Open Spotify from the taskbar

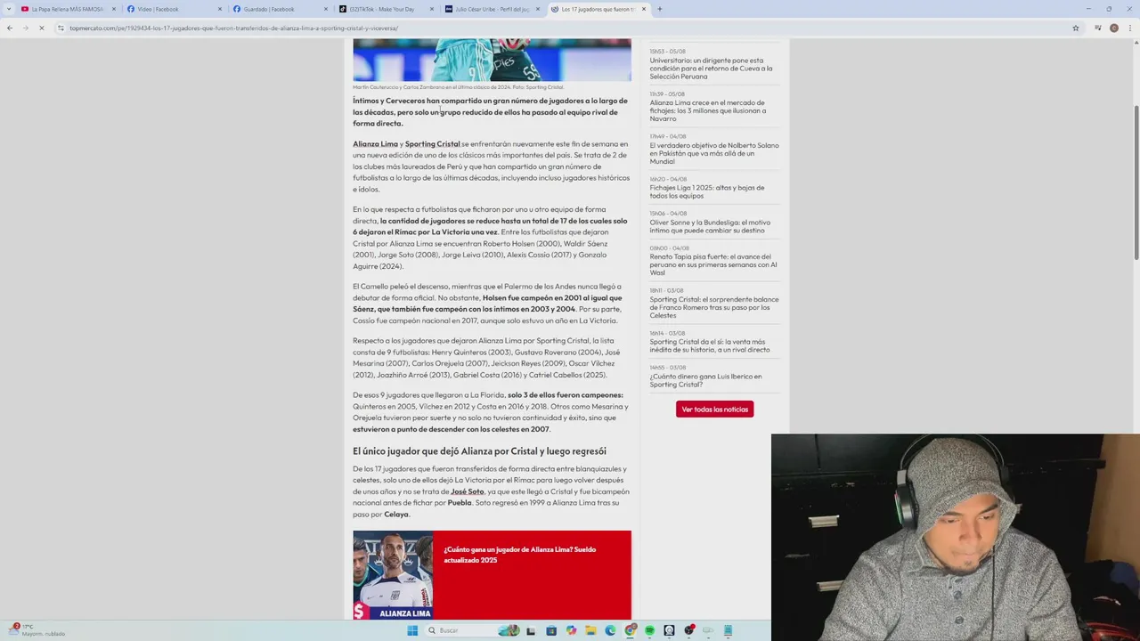point(649,630)
